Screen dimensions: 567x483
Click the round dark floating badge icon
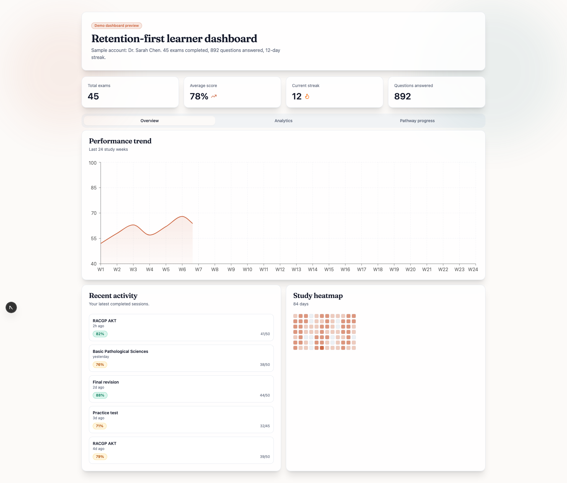tap(11, 307)
